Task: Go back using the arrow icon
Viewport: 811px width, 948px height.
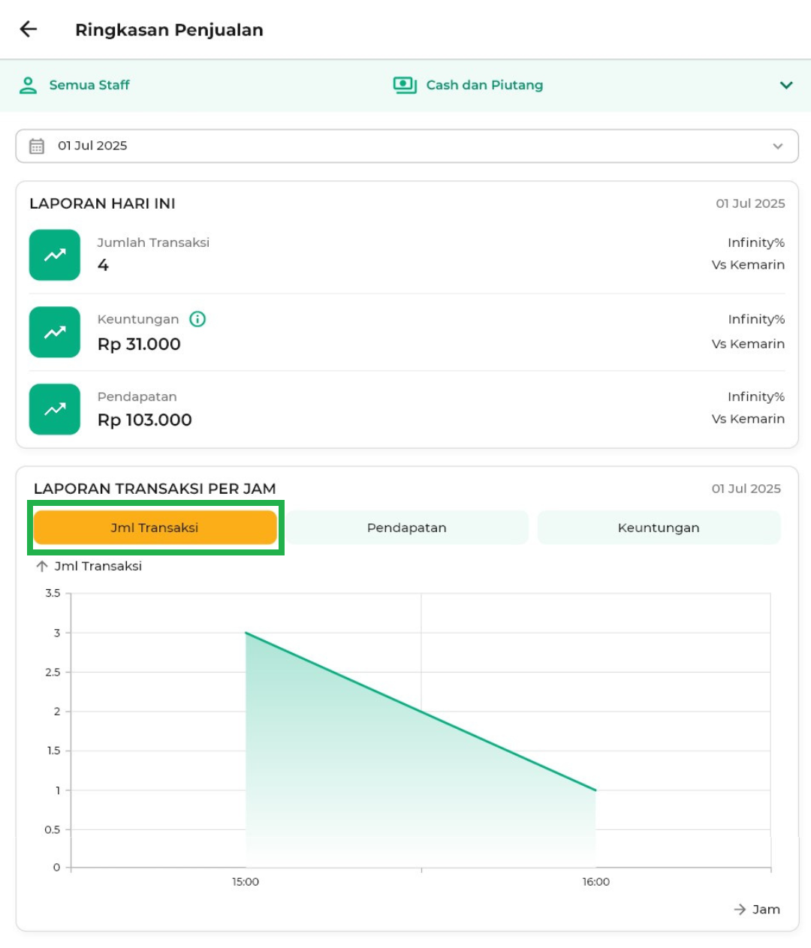Action: point(29,29)
